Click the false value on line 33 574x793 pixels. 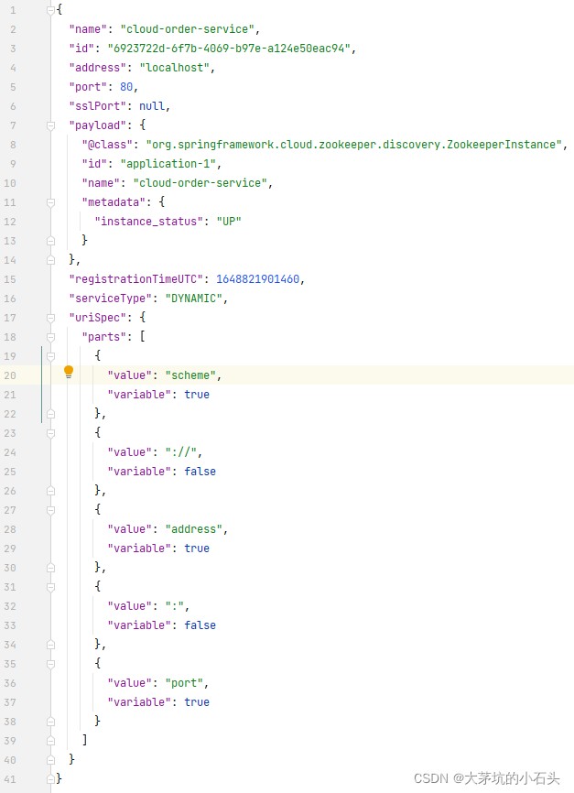[x=200, y=625]
